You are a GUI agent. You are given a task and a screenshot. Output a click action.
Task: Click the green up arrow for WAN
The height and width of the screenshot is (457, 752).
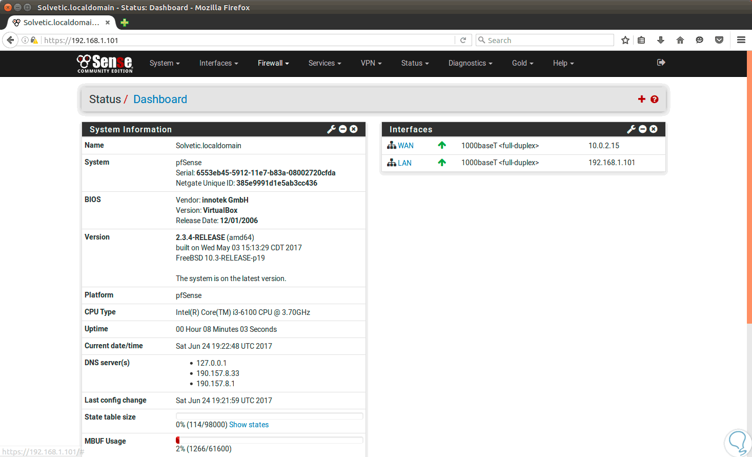442,146
